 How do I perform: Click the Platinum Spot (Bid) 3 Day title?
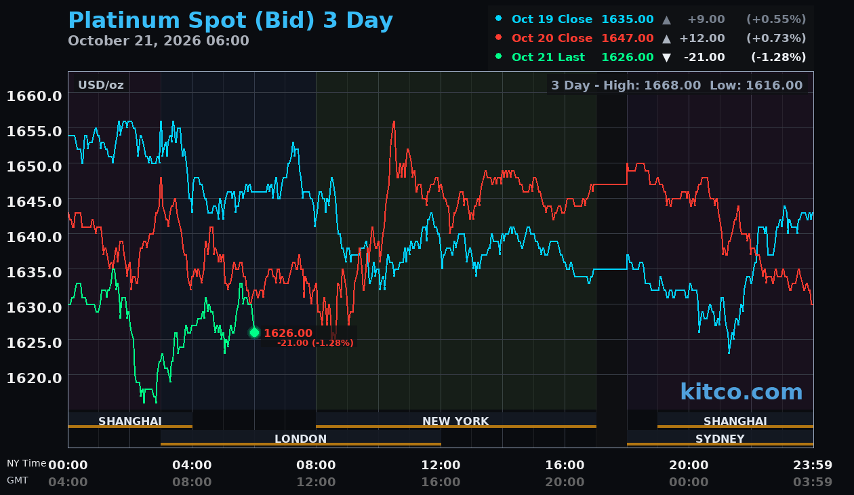tap(230, 20)
